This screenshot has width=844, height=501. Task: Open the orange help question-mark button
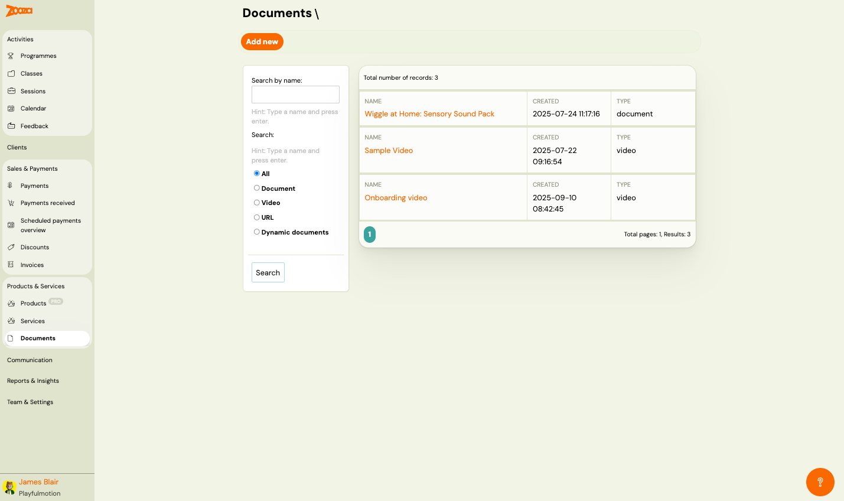coord(820,482)
